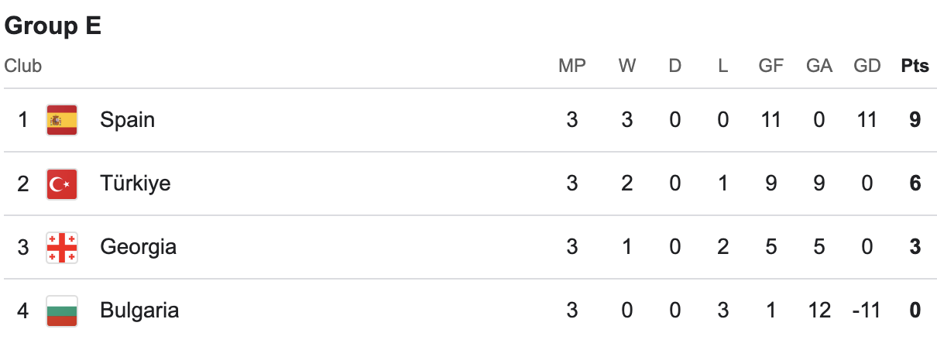The height and width of the screenshot is (350, 937).
Task: Click the MP column header
Action: 572,66
